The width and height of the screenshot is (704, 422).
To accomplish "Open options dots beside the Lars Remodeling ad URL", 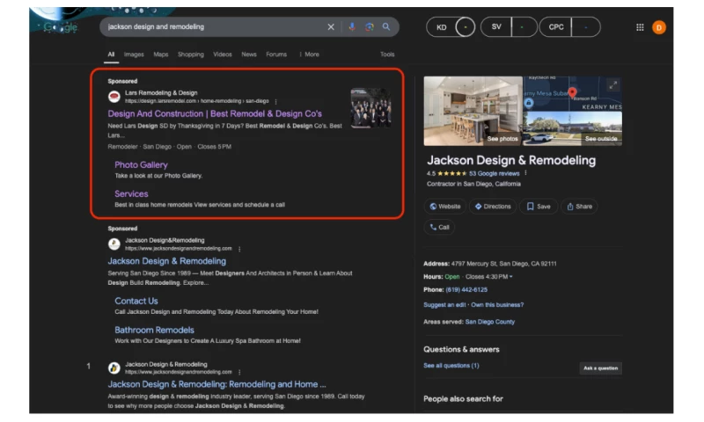I will point(275,101).
